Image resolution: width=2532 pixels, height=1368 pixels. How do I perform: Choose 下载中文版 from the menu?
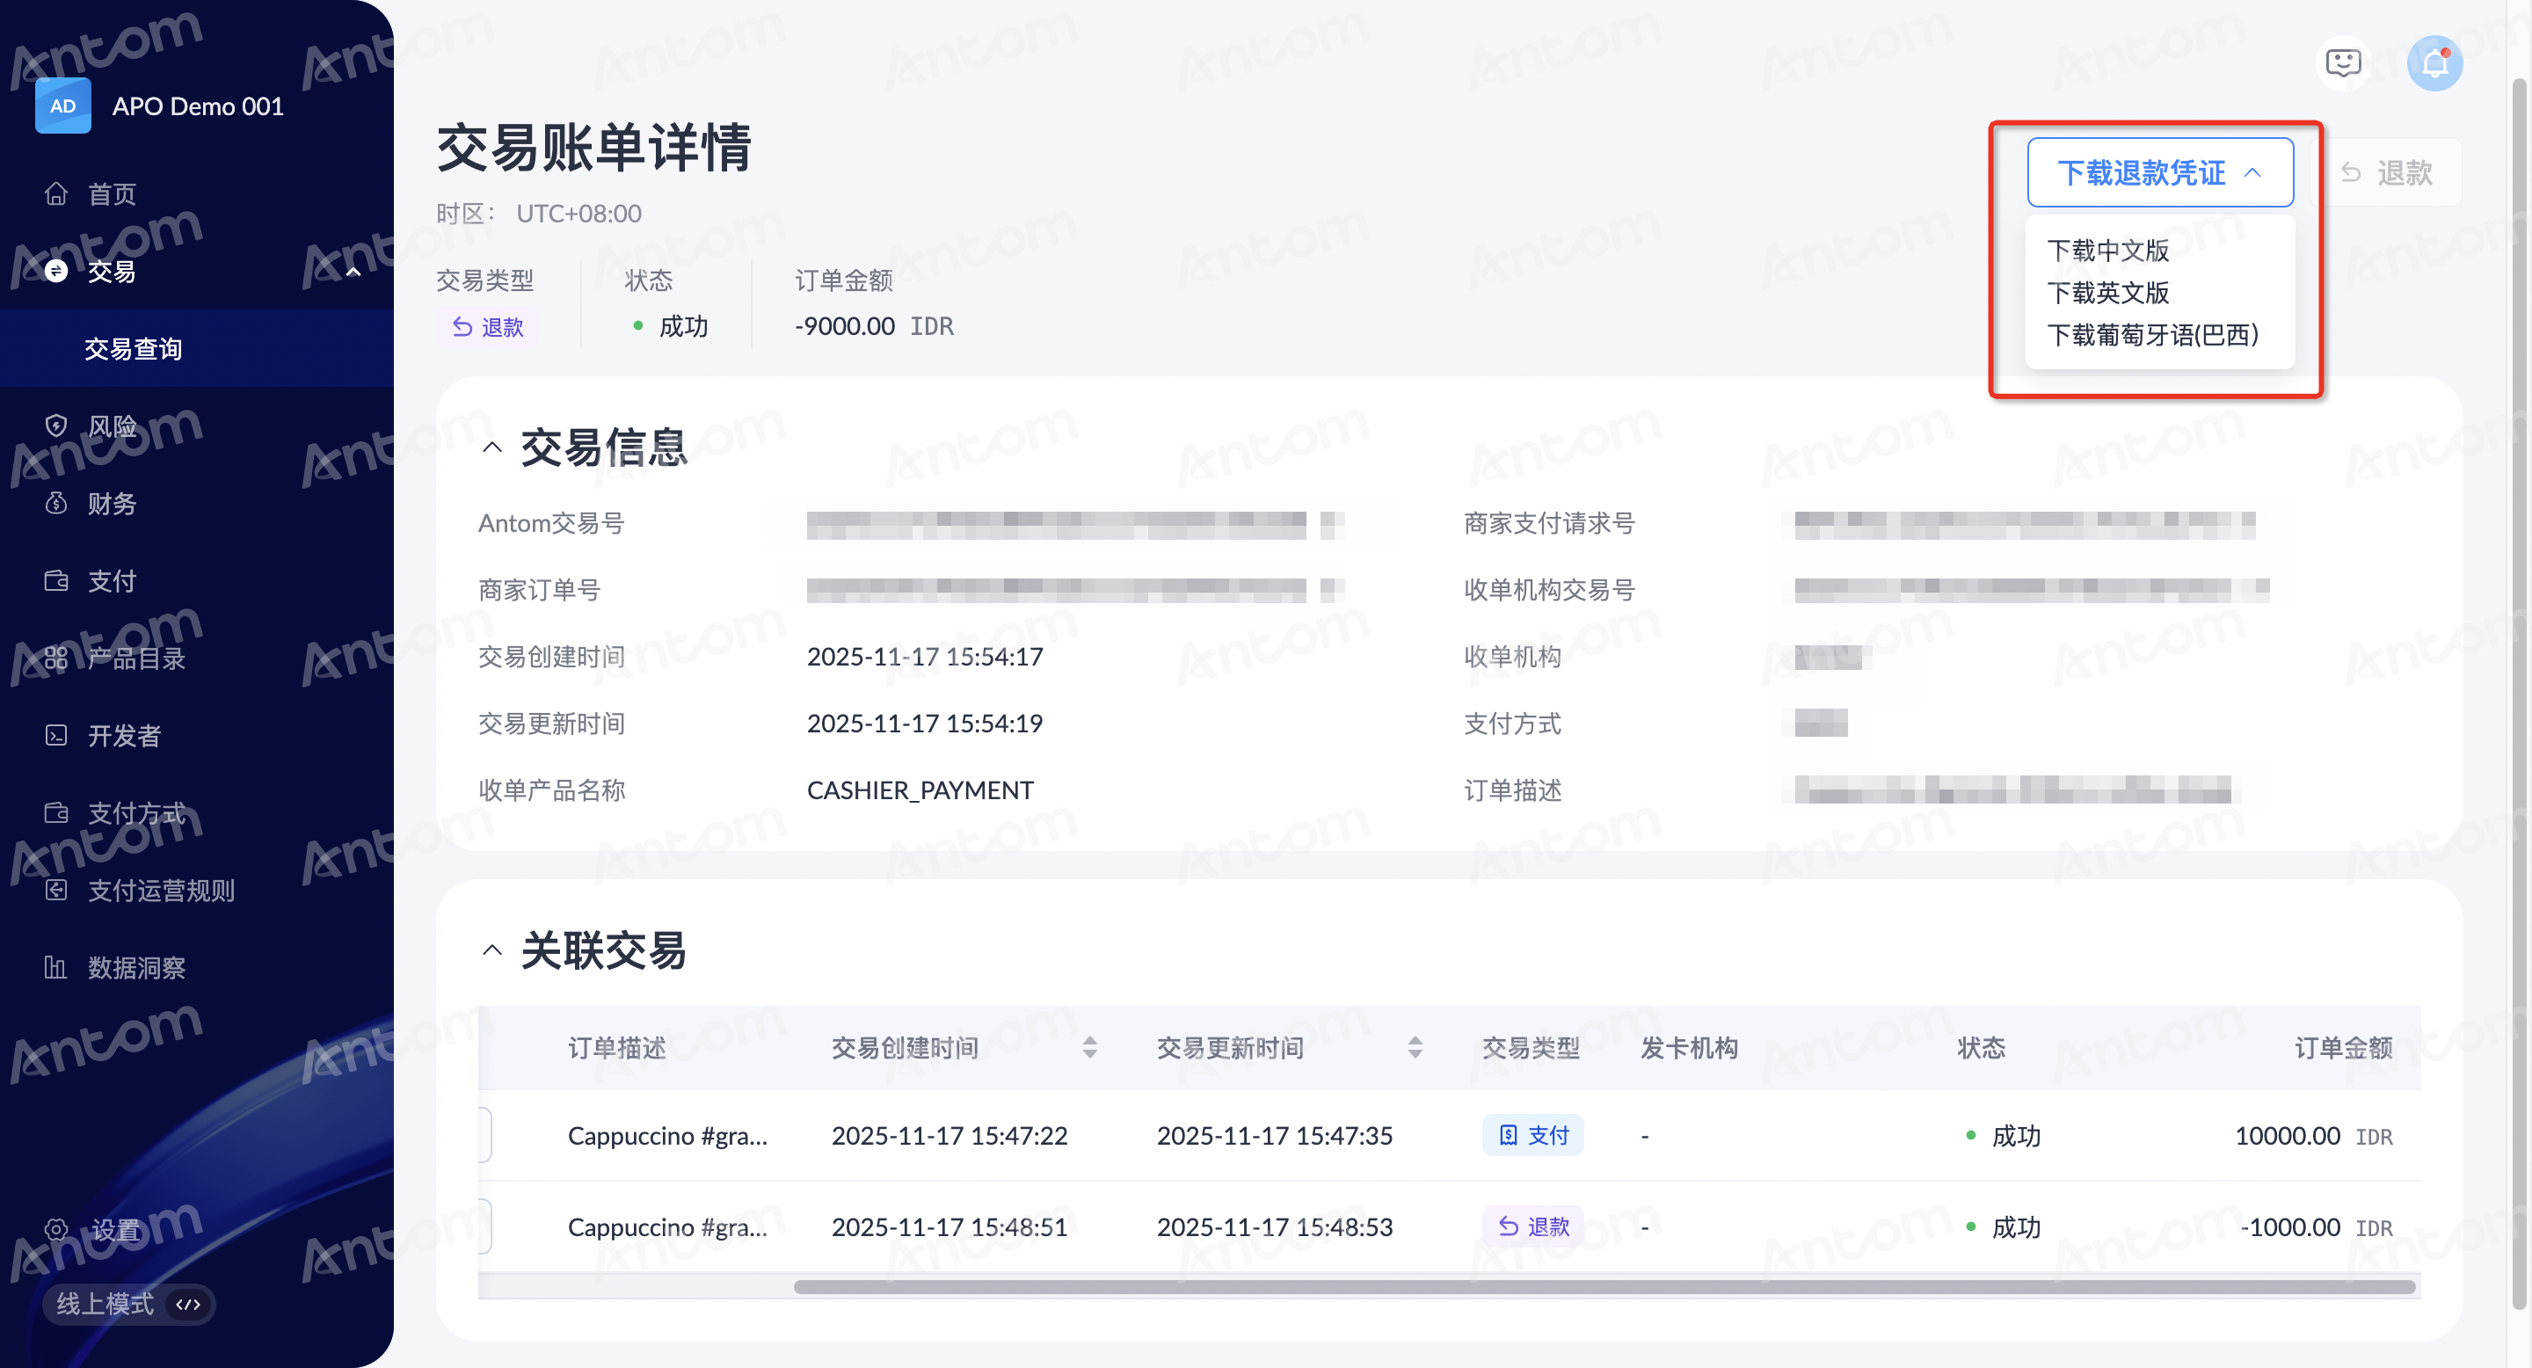[x=2107, y=251]
